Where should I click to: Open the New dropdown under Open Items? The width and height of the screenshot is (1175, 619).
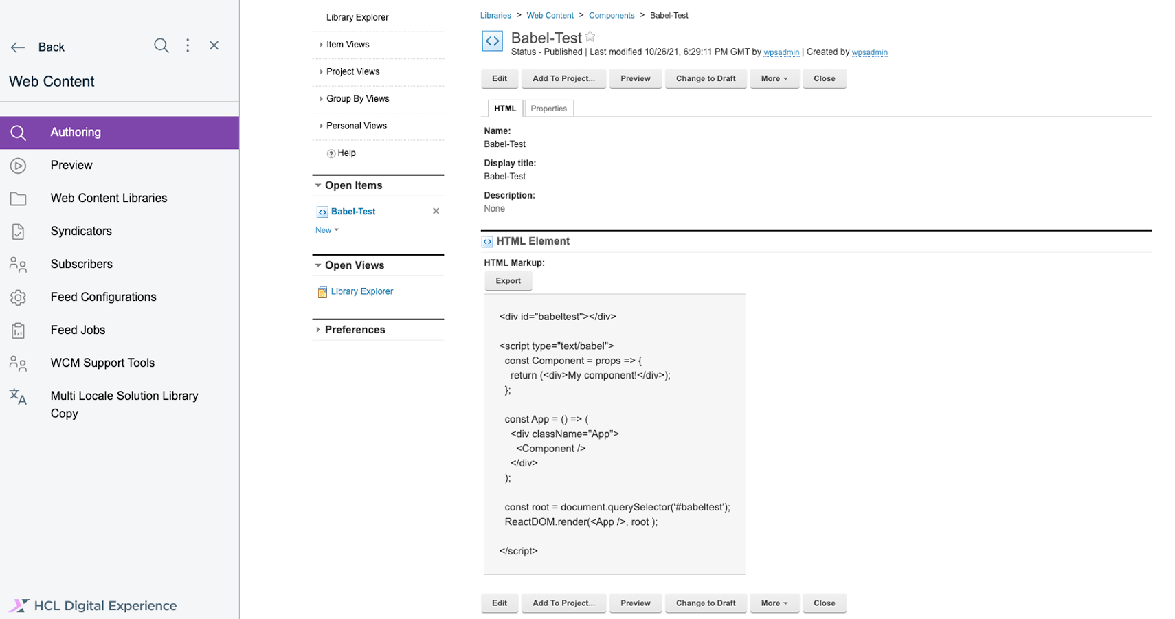click(x=327, y=231)
